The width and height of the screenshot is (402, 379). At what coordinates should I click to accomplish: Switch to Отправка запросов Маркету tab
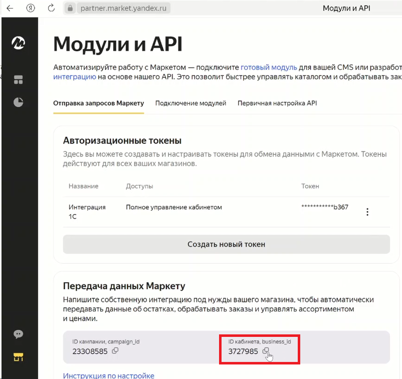pos(98,103)
